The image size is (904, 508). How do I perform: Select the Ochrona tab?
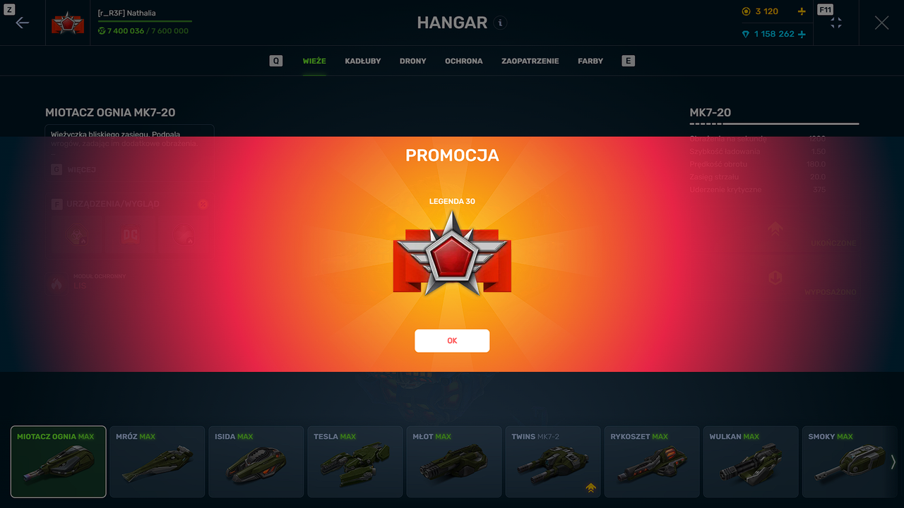pos(464,61)
